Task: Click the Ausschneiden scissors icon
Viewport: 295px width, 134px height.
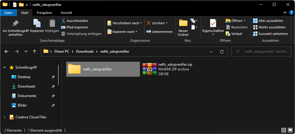Action: pos(63,21)
